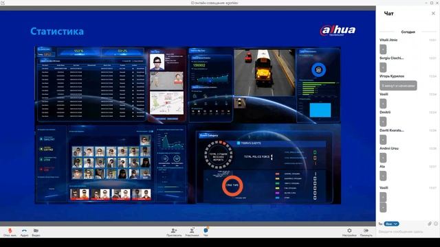Open meeting Settings gear
The image size is (440, 247).
point(349,232)
